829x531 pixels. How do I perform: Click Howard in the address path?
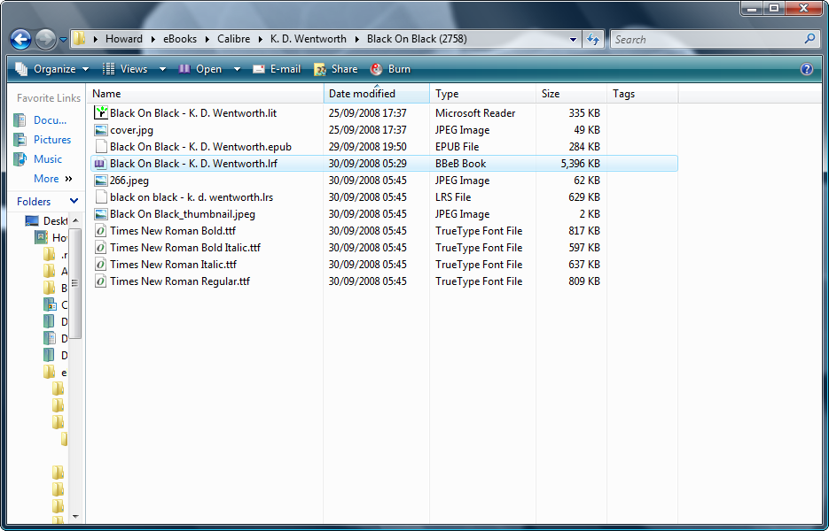124,39
